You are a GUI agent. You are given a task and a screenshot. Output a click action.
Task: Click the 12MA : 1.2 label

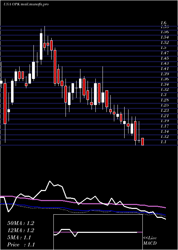pos(21,230)
